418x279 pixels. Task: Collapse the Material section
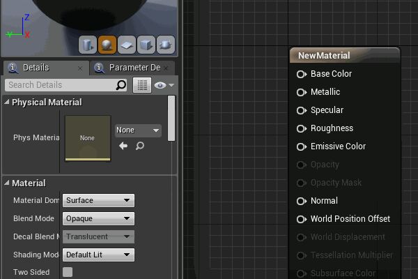pyautogui.click(x=7, y=183)
